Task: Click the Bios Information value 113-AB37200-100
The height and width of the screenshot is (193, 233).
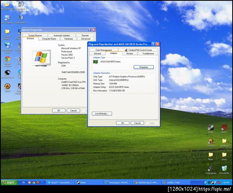Action: tap(117, 90)
